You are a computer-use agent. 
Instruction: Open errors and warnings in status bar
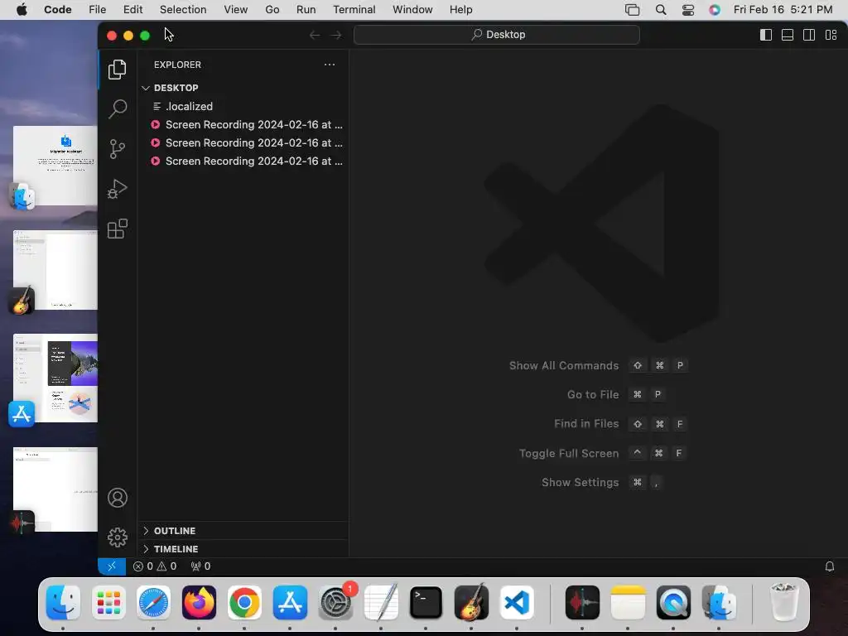155,566
